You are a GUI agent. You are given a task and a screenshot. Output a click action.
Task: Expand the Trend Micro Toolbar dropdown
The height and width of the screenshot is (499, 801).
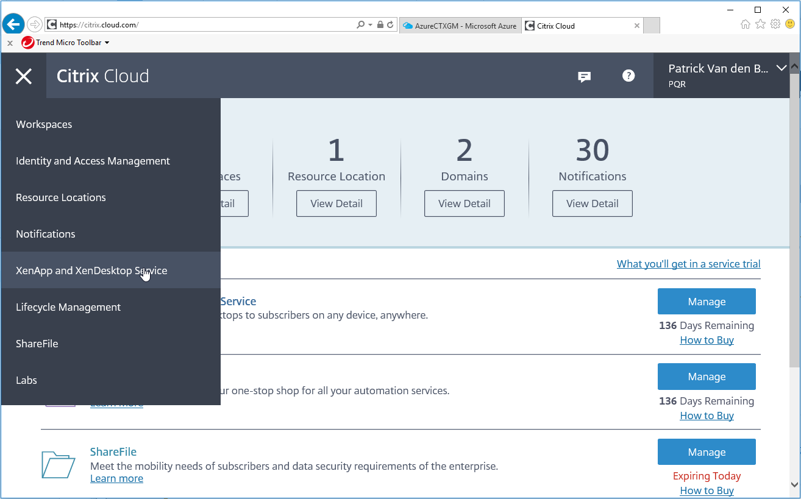pyautogui.click(x=107, y=43)
